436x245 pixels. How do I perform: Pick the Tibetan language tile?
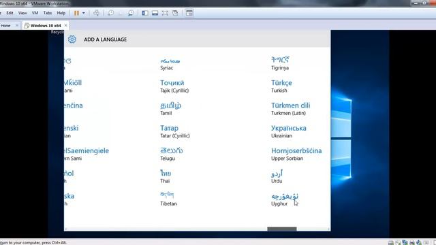tap(168, 199)
